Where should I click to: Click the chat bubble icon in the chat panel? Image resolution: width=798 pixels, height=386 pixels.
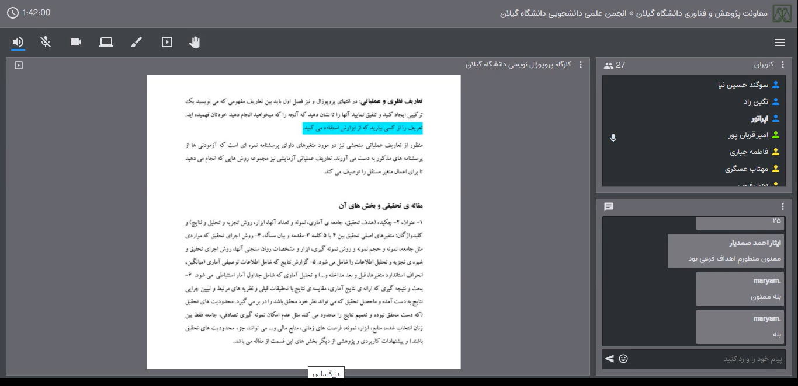(x=609, y=207)
